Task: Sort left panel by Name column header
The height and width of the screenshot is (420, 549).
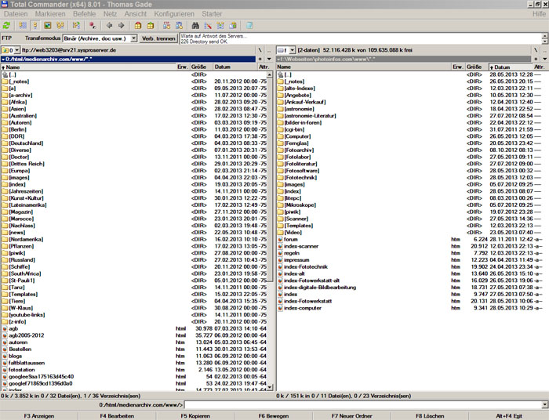Action: tap(88, 67)
